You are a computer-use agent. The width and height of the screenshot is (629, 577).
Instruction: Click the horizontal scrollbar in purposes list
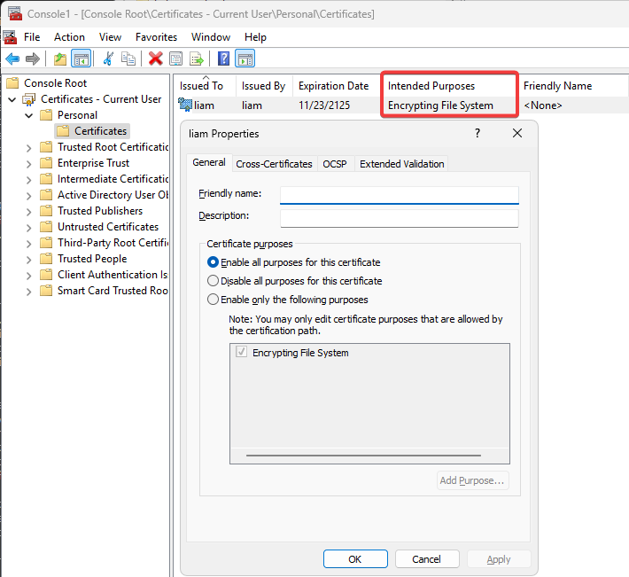pos(369,455)
